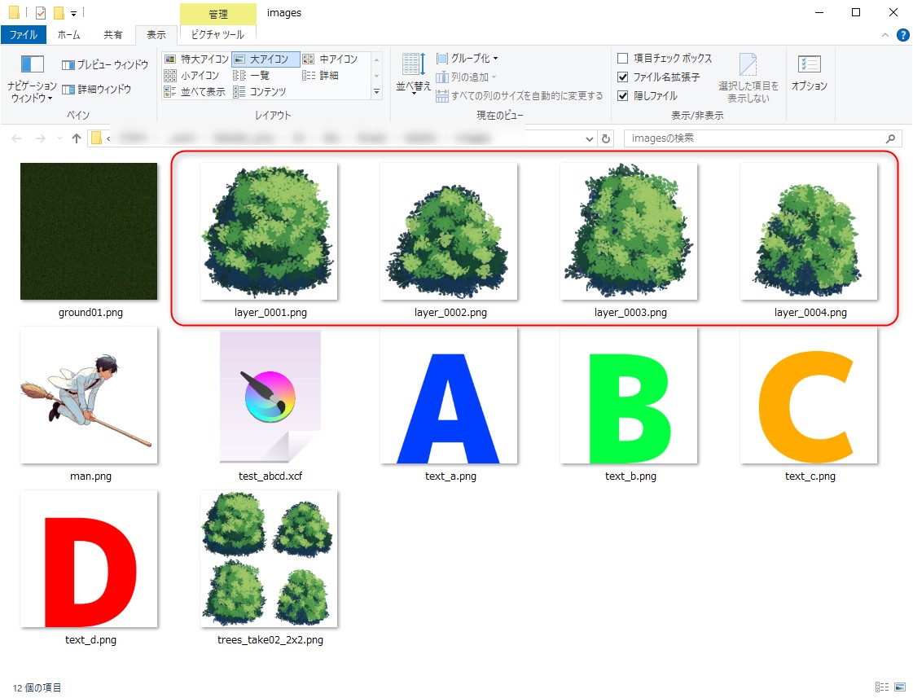Click the Options (オプション) icon
The image size is (913, 698).
tap(809, 72)
